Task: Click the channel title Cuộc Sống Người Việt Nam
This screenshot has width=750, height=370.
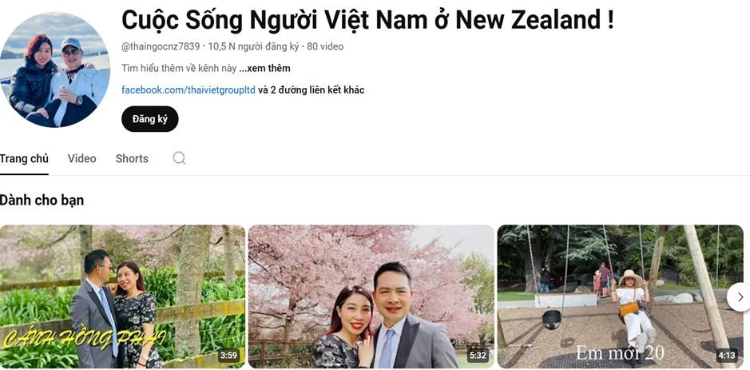Action: pos(367,20)
